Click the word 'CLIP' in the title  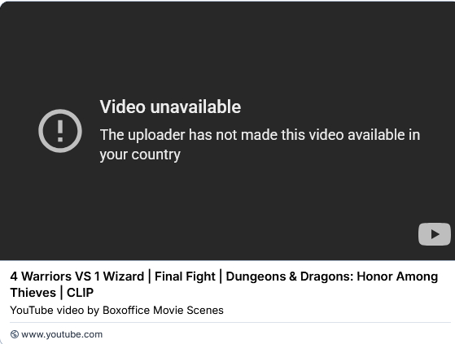click(80, 293)
